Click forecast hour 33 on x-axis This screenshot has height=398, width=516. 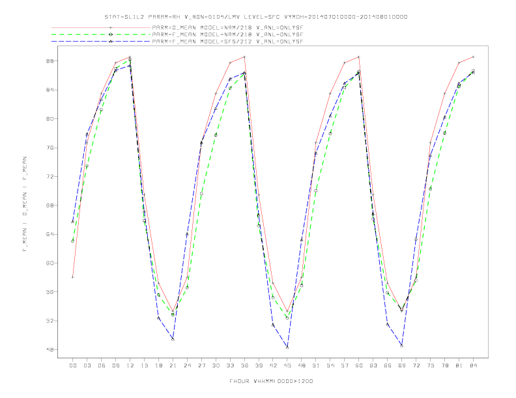230,365
